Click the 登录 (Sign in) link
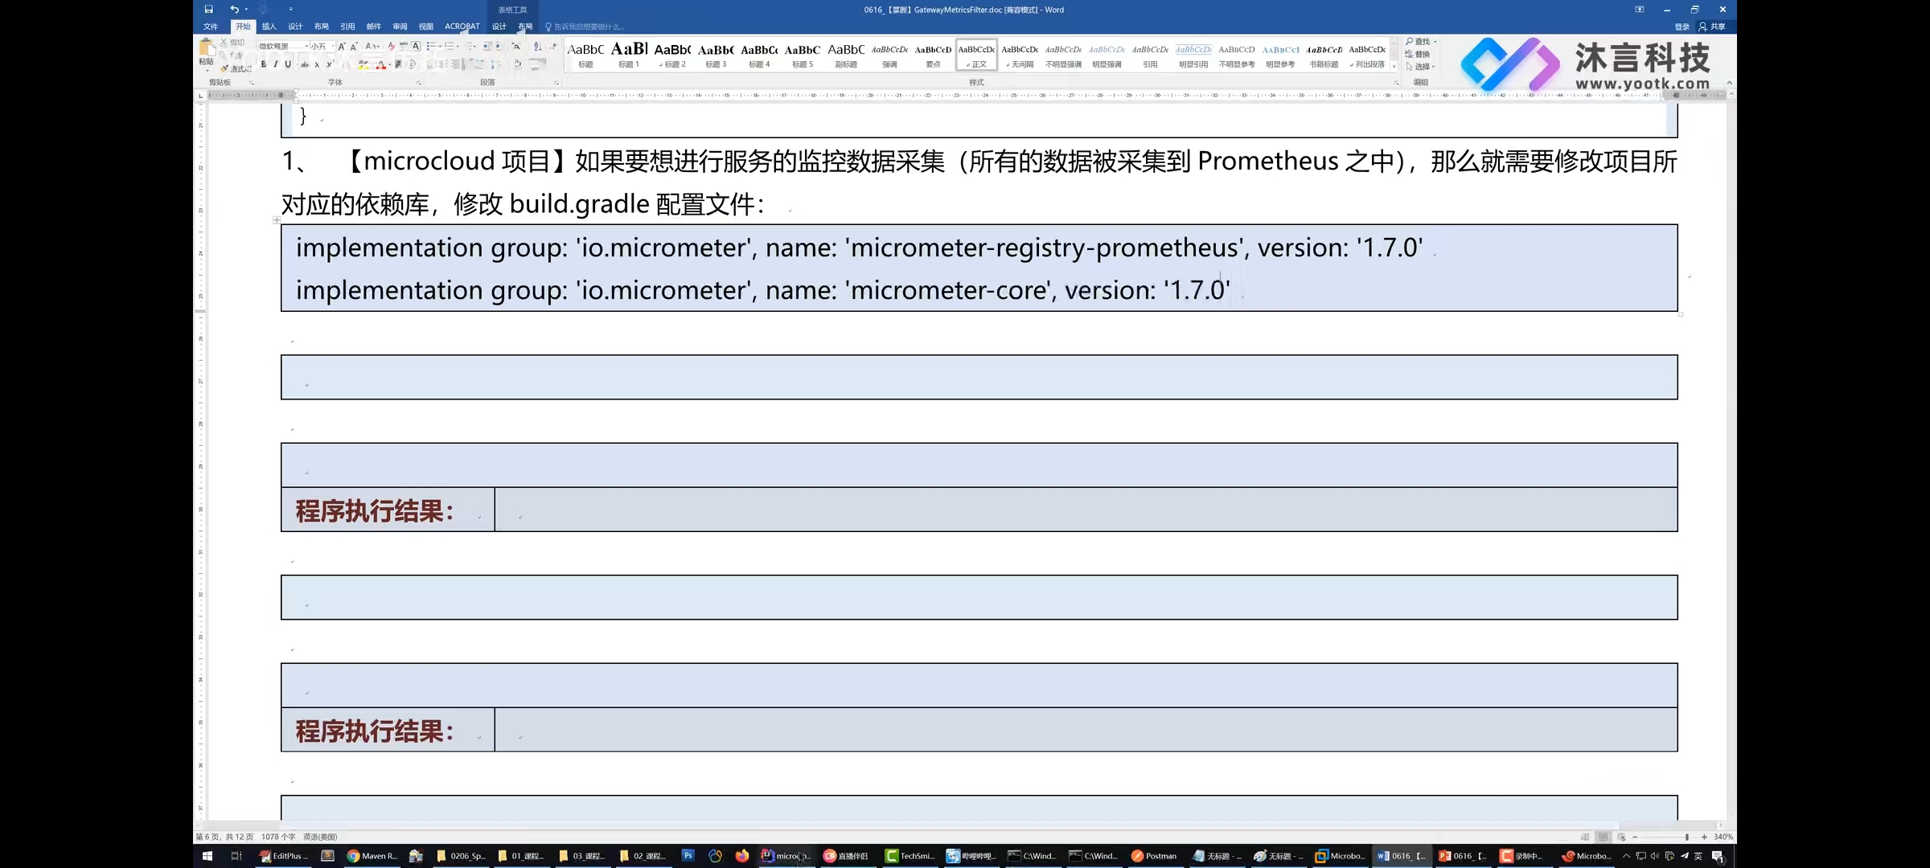This screenshot has height=868, width=1930. tap(1682, 27)
